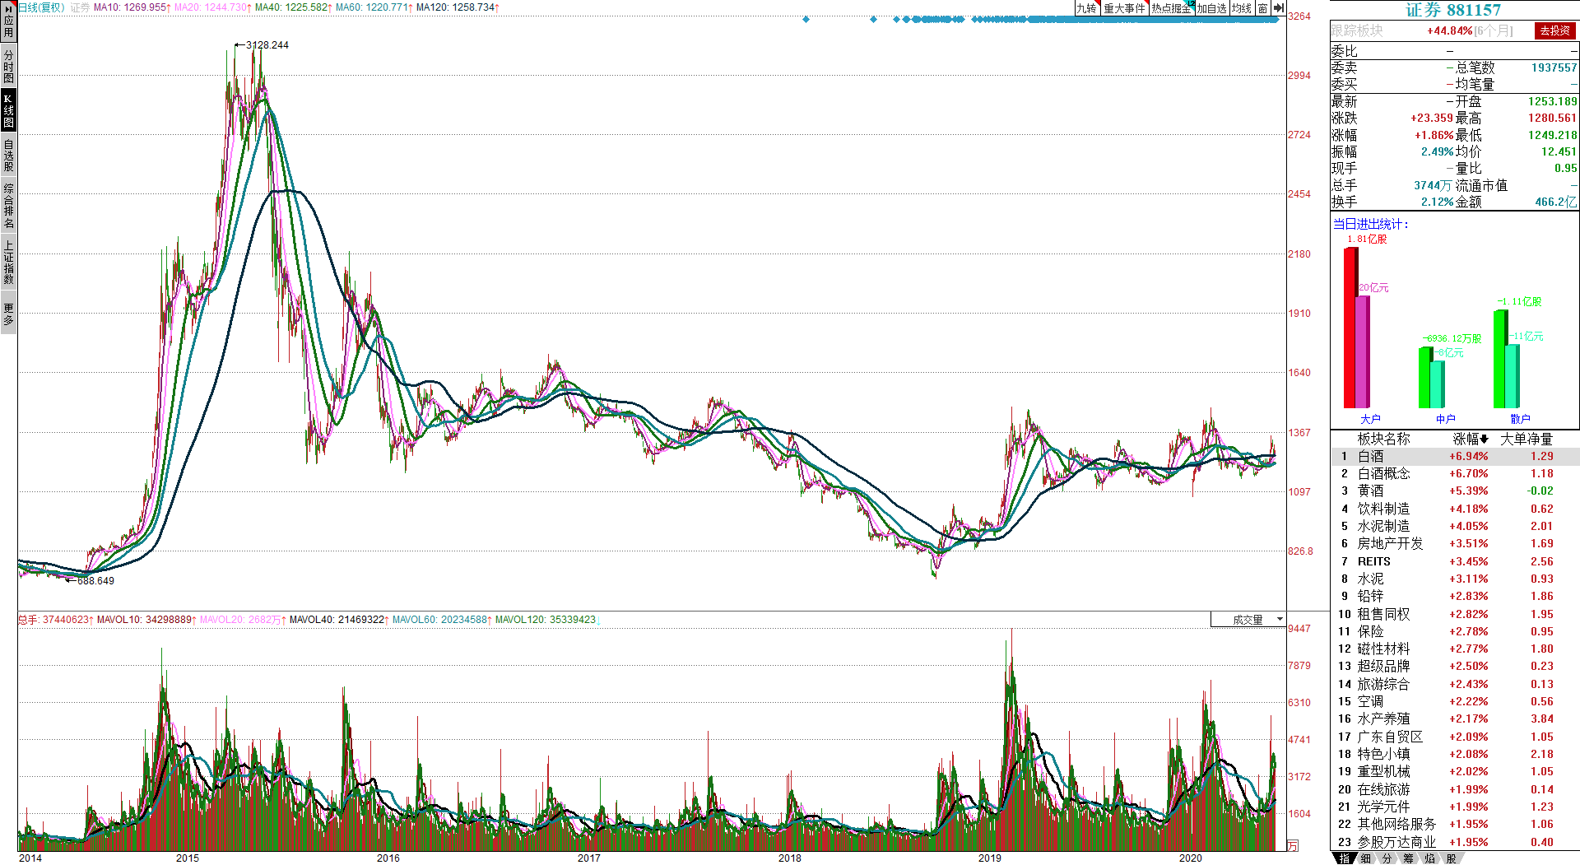The image size is (1580, 865).
Task: Switch to 分时图 view
Action: [x=8, y=66]
